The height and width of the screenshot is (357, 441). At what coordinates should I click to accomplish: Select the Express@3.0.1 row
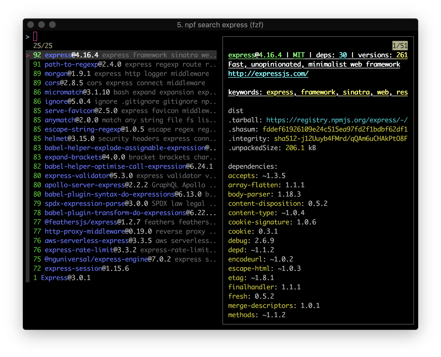click(121, 278)
